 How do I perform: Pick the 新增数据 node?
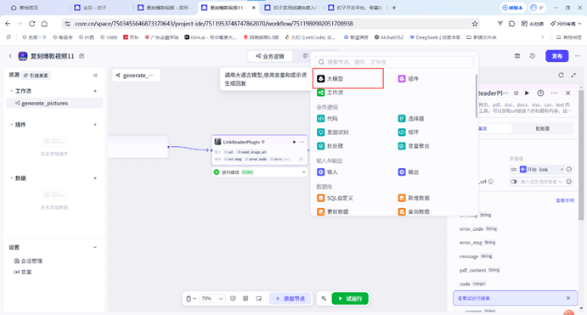pyautogui.click(x=414, y=198)
